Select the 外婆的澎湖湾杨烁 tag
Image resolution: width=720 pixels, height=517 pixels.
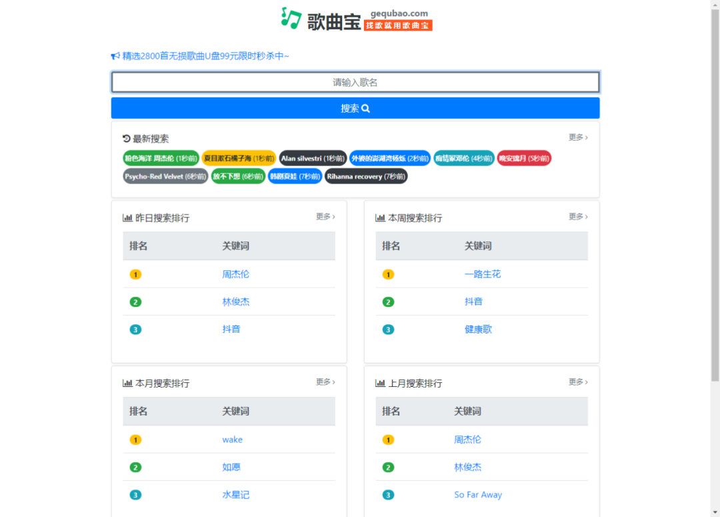click(390, 159)
